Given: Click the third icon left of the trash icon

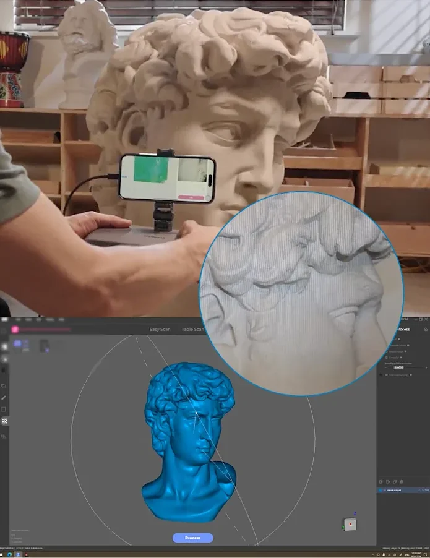Looking at the screenshot, I should point(395,482).
